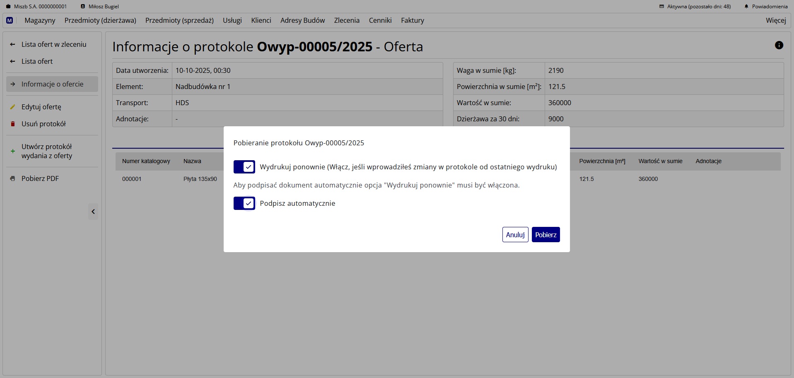Open the Magazyny menu item
794x378 pixels.
[40, 20]
